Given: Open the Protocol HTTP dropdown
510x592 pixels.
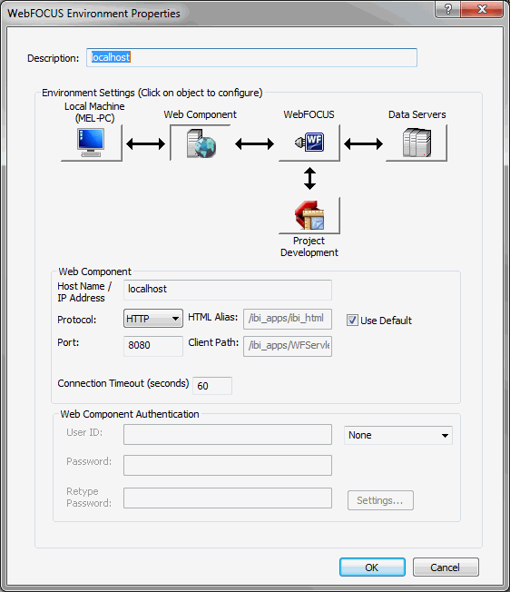Looking at the screenshot, I should 153,319.
